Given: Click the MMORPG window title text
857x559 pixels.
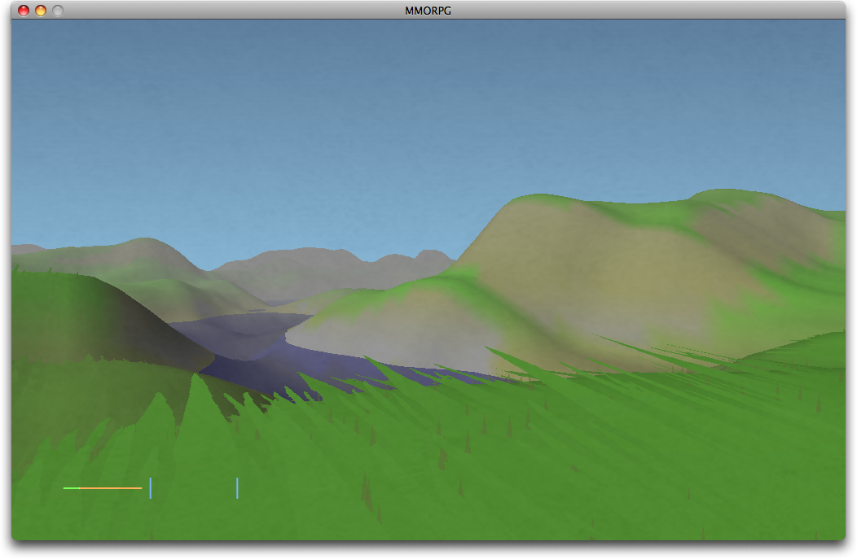Looking at the screenshot, I should coord(428,11).
